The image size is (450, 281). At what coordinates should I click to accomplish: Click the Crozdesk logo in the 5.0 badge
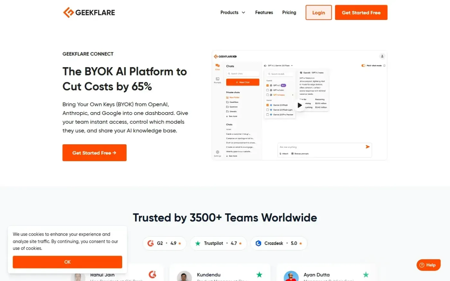pos(258,243)
